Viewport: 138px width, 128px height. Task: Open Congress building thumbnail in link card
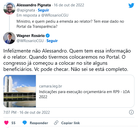(x=20, y=91)
